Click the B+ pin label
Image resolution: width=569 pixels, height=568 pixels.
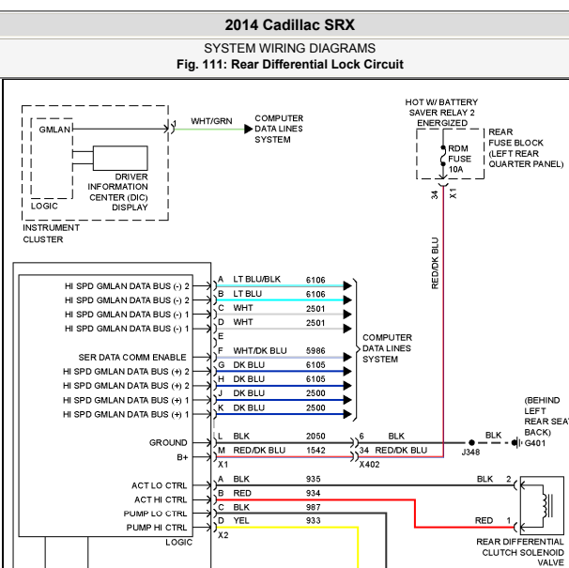(x=182, y=457)
